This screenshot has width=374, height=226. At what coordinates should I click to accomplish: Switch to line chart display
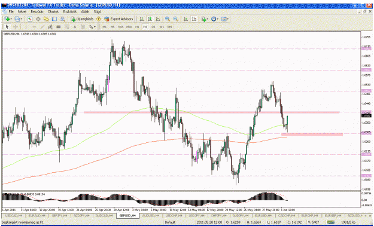click(x=158, y=19)
